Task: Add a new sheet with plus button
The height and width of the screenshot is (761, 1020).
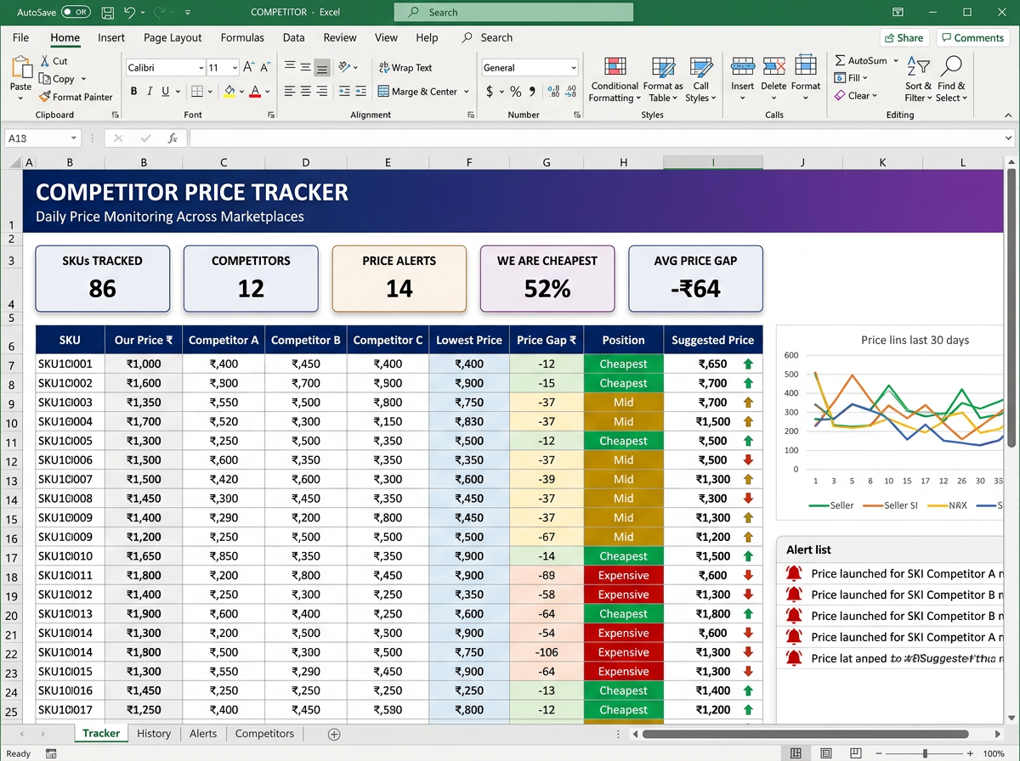Action: (x=334, y=734)
